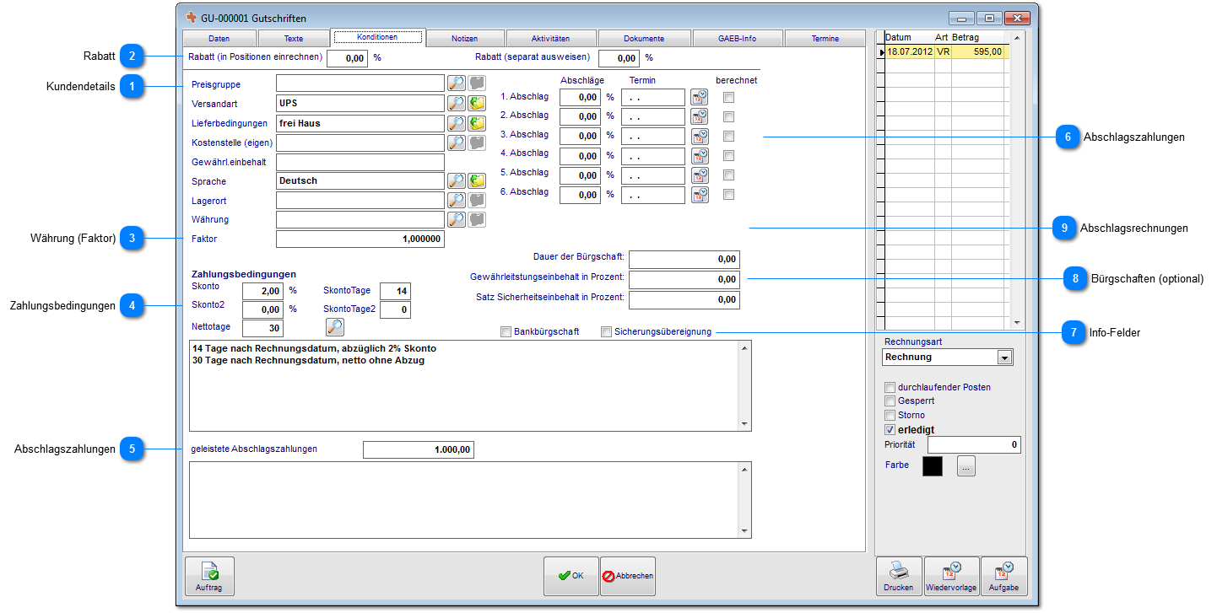Open the search lookup for Preisgruppe

point(457,83)
